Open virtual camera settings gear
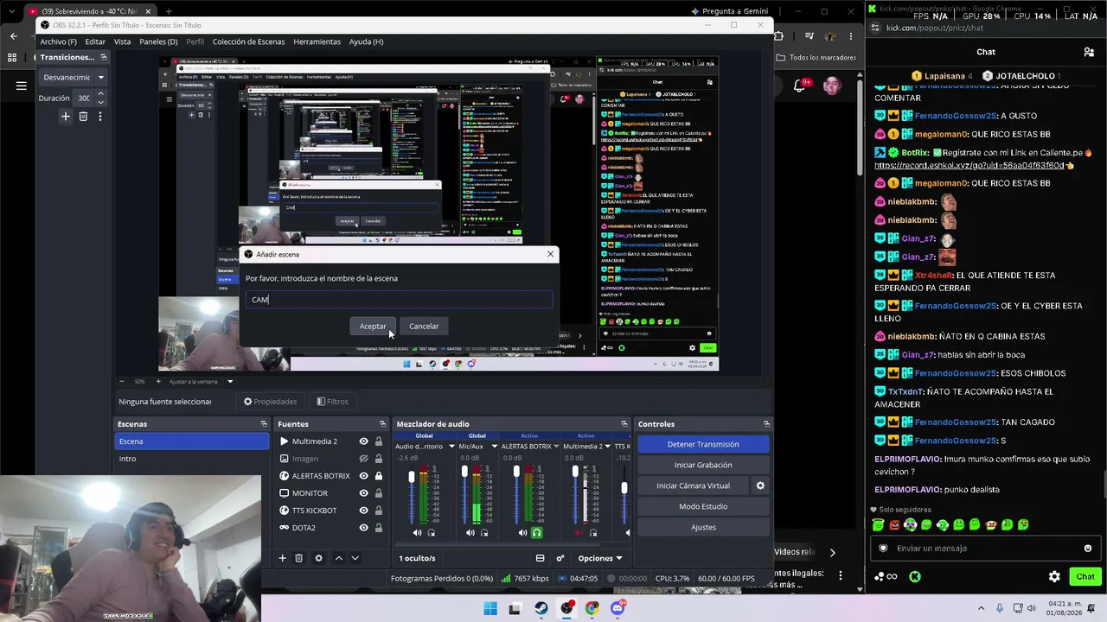This screenshot has width=1107, height=622. (760, 486)
